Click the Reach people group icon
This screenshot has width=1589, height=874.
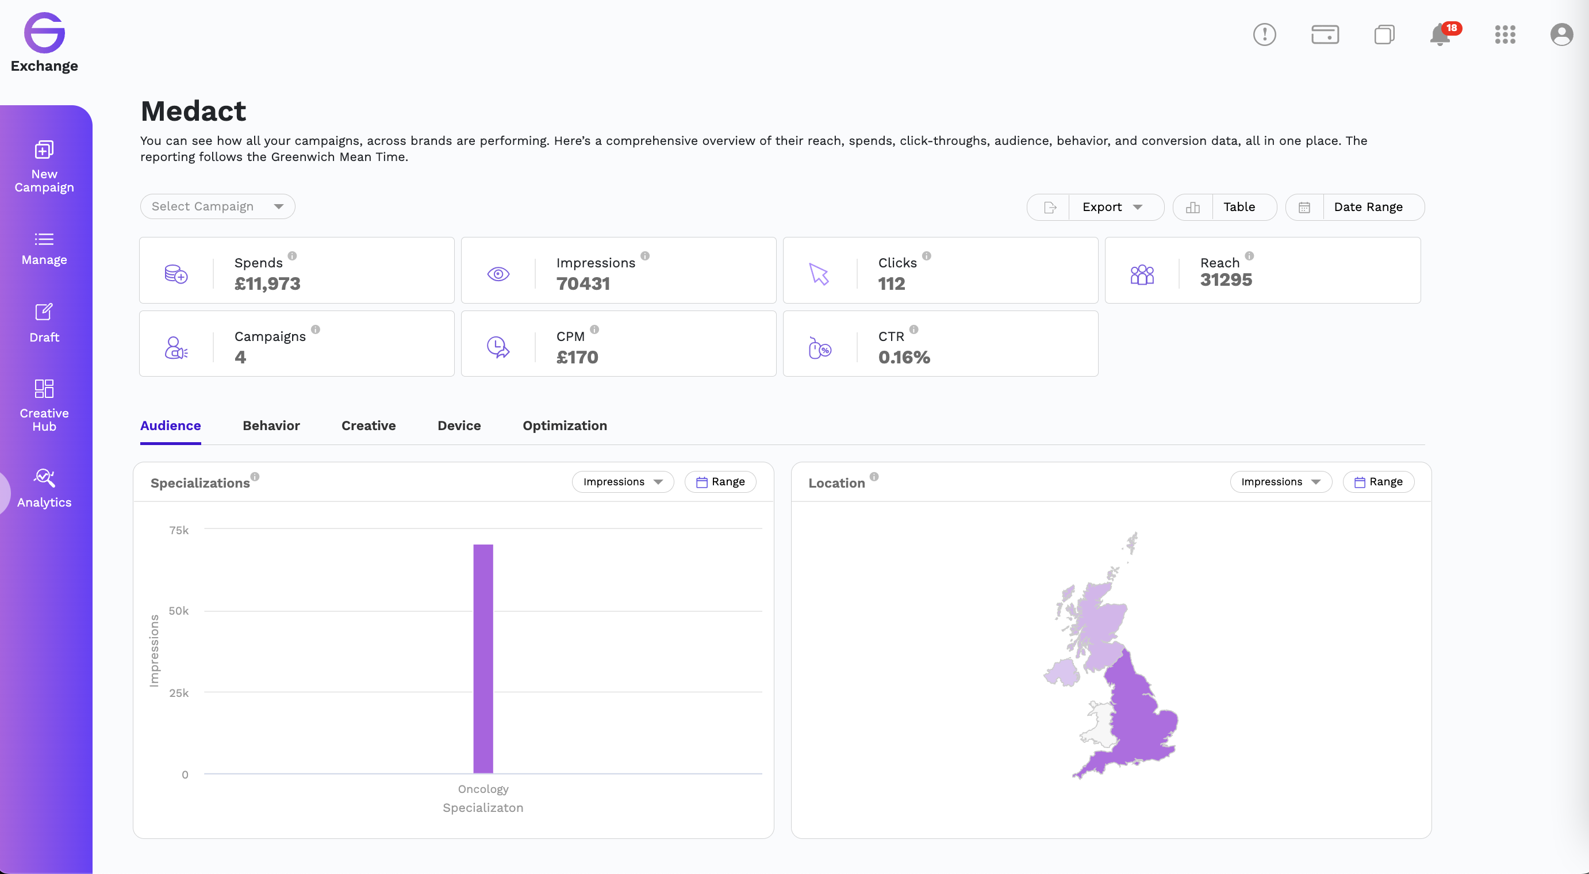1142,274
